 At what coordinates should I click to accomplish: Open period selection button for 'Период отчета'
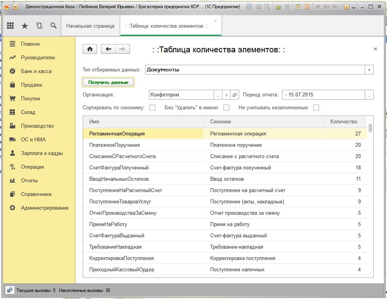coord(369,95)
